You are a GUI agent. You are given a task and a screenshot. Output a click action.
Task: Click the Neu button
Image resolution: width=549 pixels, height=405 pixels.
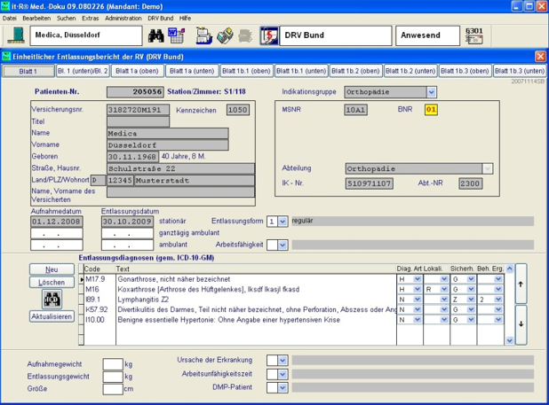click(x=52, y=269)
